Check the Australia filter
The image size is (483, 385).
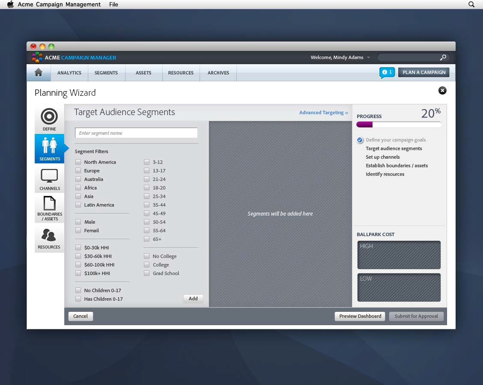point(78,179)
